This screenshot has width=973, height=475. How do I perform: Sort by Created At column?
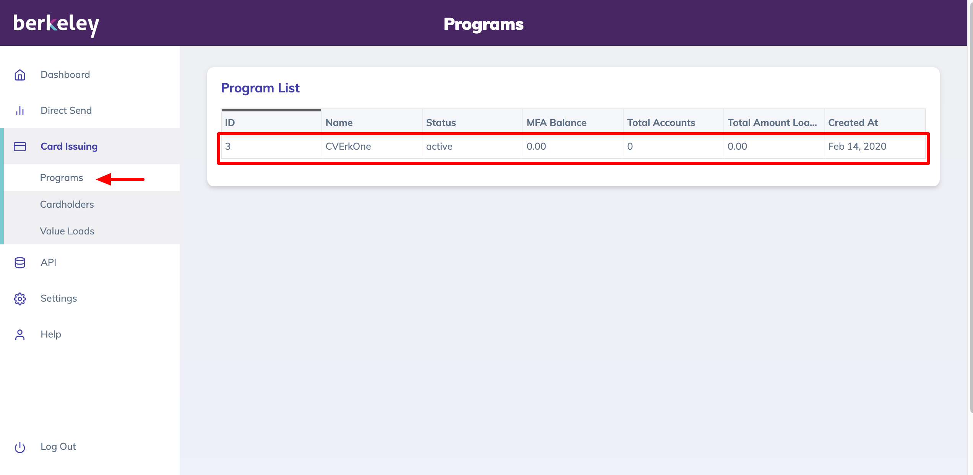853,123
